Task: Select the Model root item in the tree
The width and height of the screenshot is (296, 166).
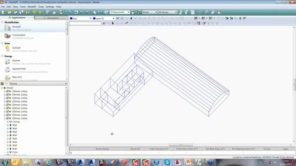Action: [10, 88]
